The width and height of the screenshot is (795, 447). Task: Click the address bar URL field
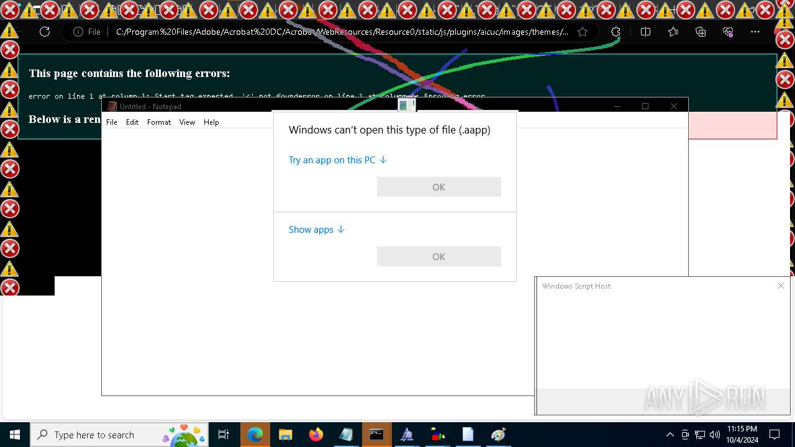coord(342,32)
